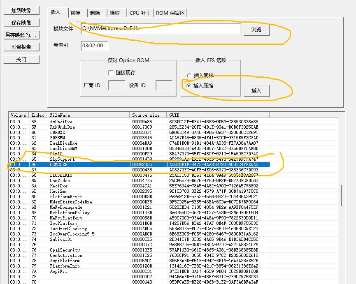Select the CsmVideo row
The height and width of the screenshot is (284, 356).
(x=140, y=181)
